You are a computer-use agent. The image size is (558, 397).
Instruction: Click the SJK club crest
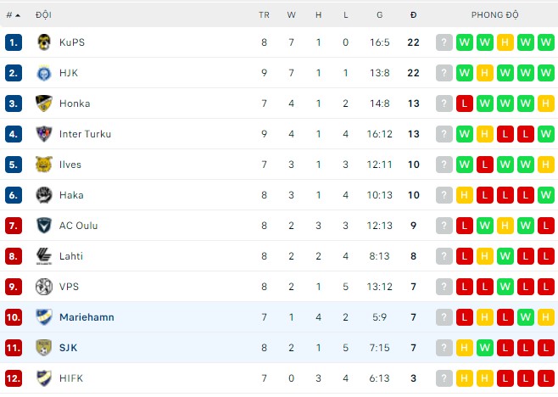44,348
